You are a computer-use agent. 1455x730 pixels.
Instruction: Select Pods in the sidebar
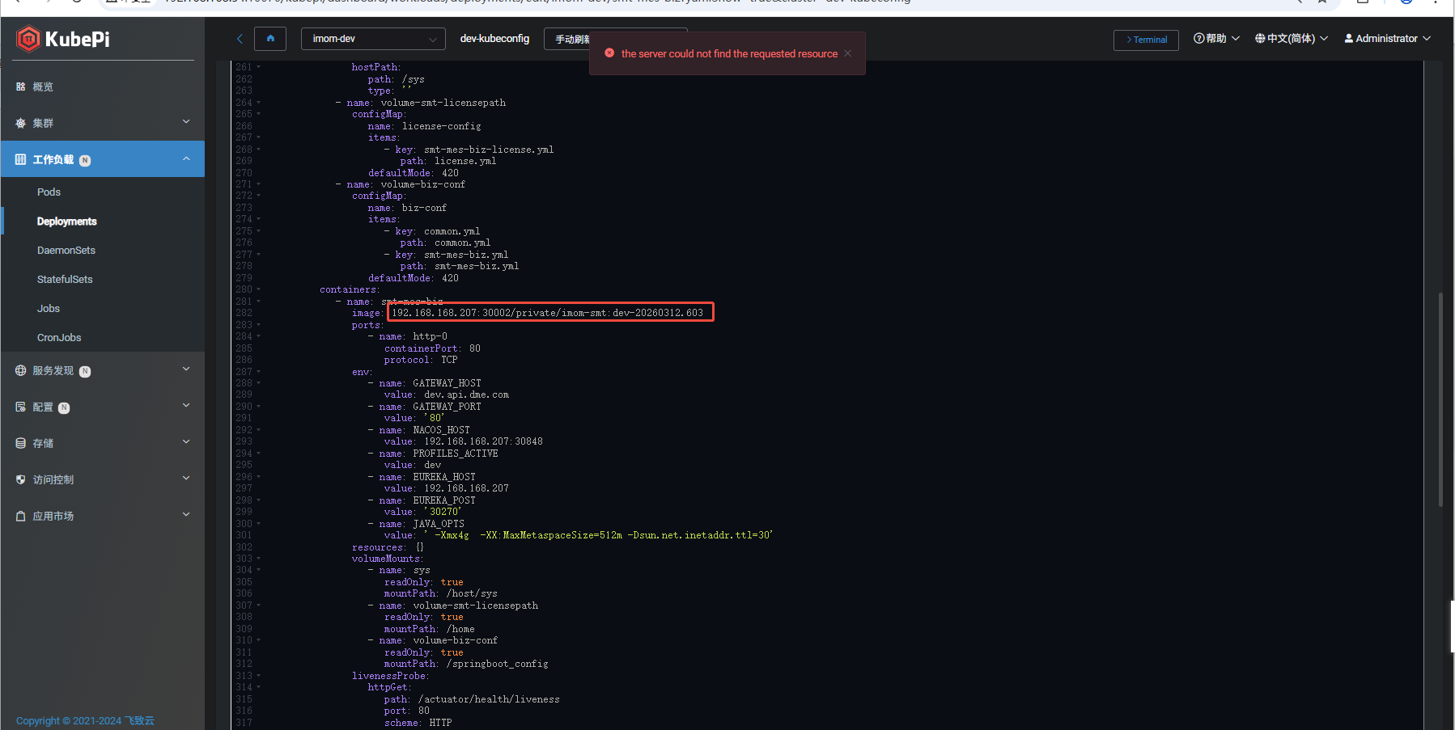(49, 192)
